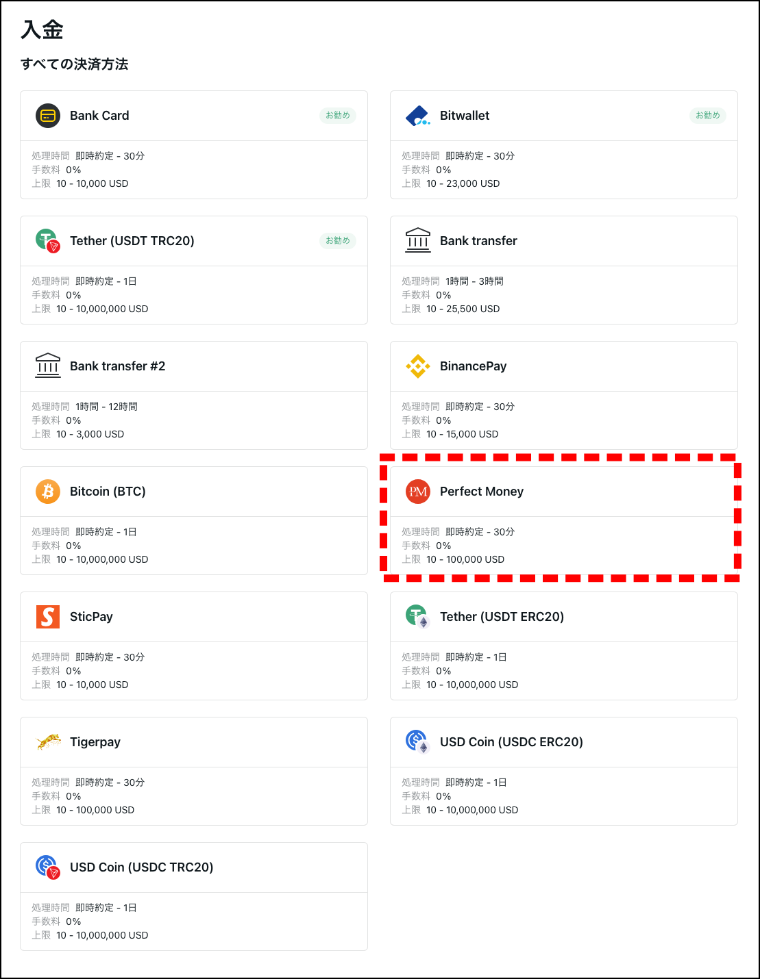Screen dimensions: 760x979
Task: Click the Tether USDT TRC20 icon
Action: [x=48, y=241]
